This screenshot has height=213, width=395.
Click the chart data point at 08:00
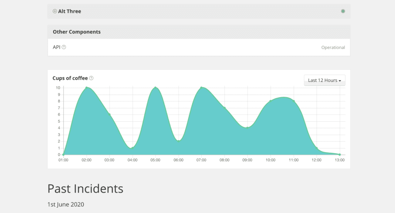coord(225,108)
